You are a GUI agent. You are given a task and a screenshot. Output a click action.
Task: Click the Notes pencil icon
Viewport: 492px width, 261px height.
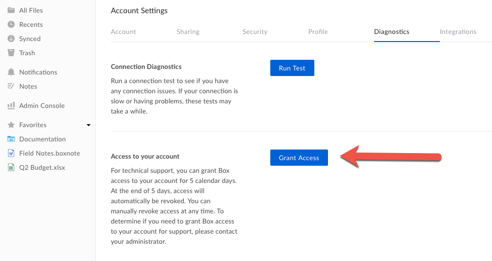pyautogui.click(x=11, y=86)
